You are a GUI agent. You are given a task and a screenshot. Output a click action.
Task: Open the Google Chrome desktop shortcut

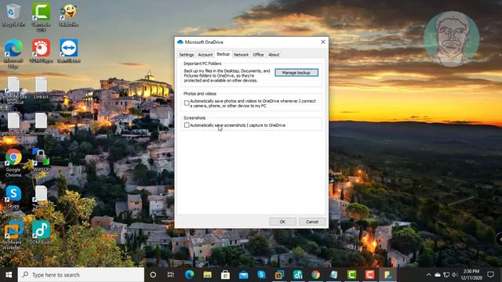tap(13, 163)
